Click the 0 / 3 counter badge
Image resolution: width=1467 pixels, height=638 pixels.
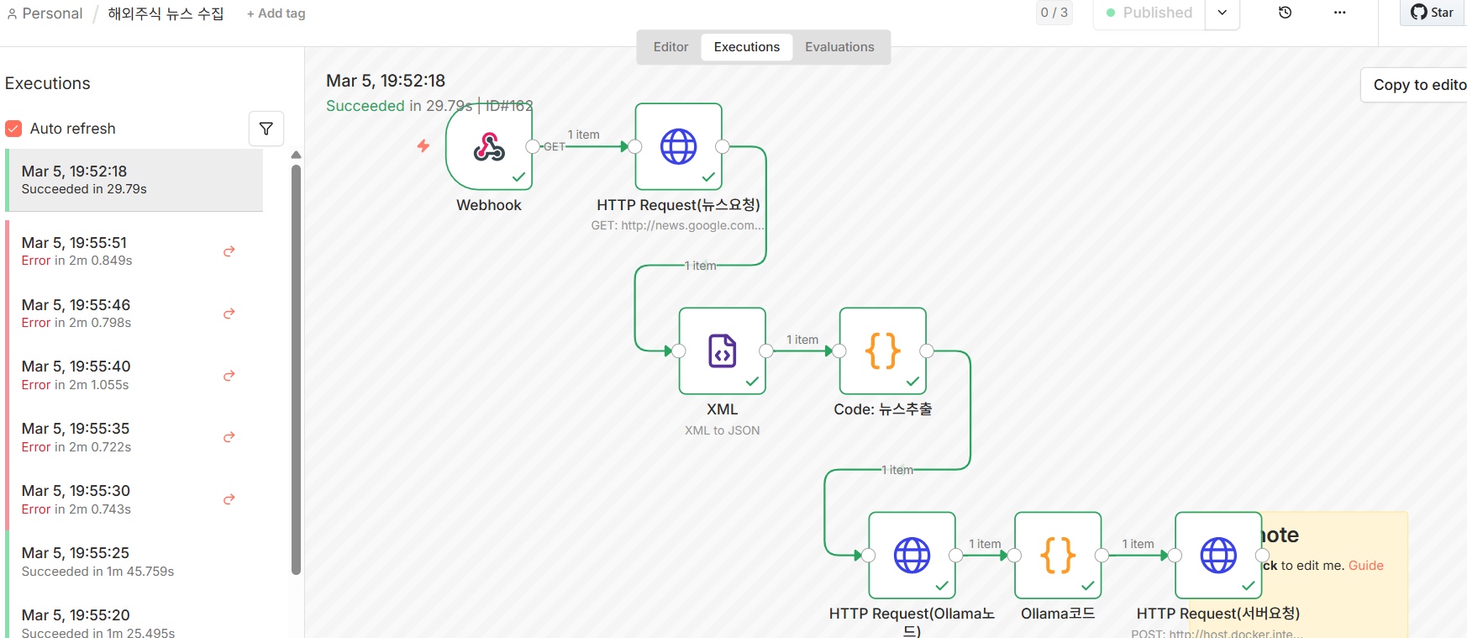(1054, 13)
